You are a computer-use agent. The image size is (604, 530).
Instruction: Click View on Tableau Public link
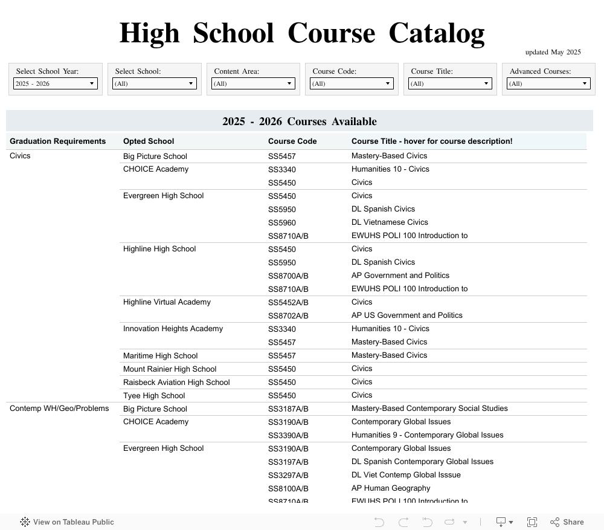point(73,522)
